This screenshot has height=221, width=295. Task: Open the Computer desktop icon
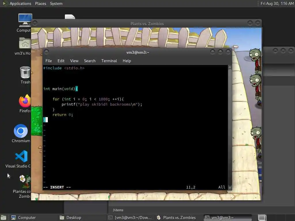point(25,20)
